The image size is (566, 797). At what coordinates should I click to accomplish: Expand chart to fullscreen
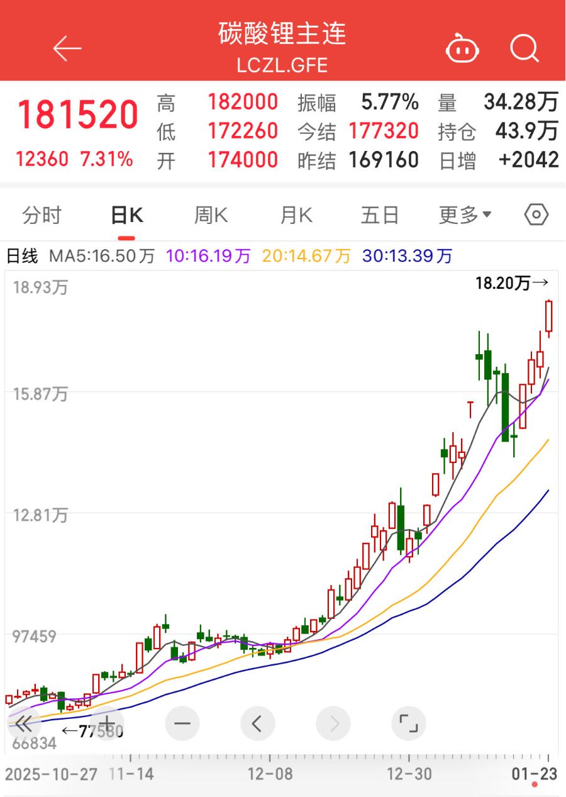[408, 723]
